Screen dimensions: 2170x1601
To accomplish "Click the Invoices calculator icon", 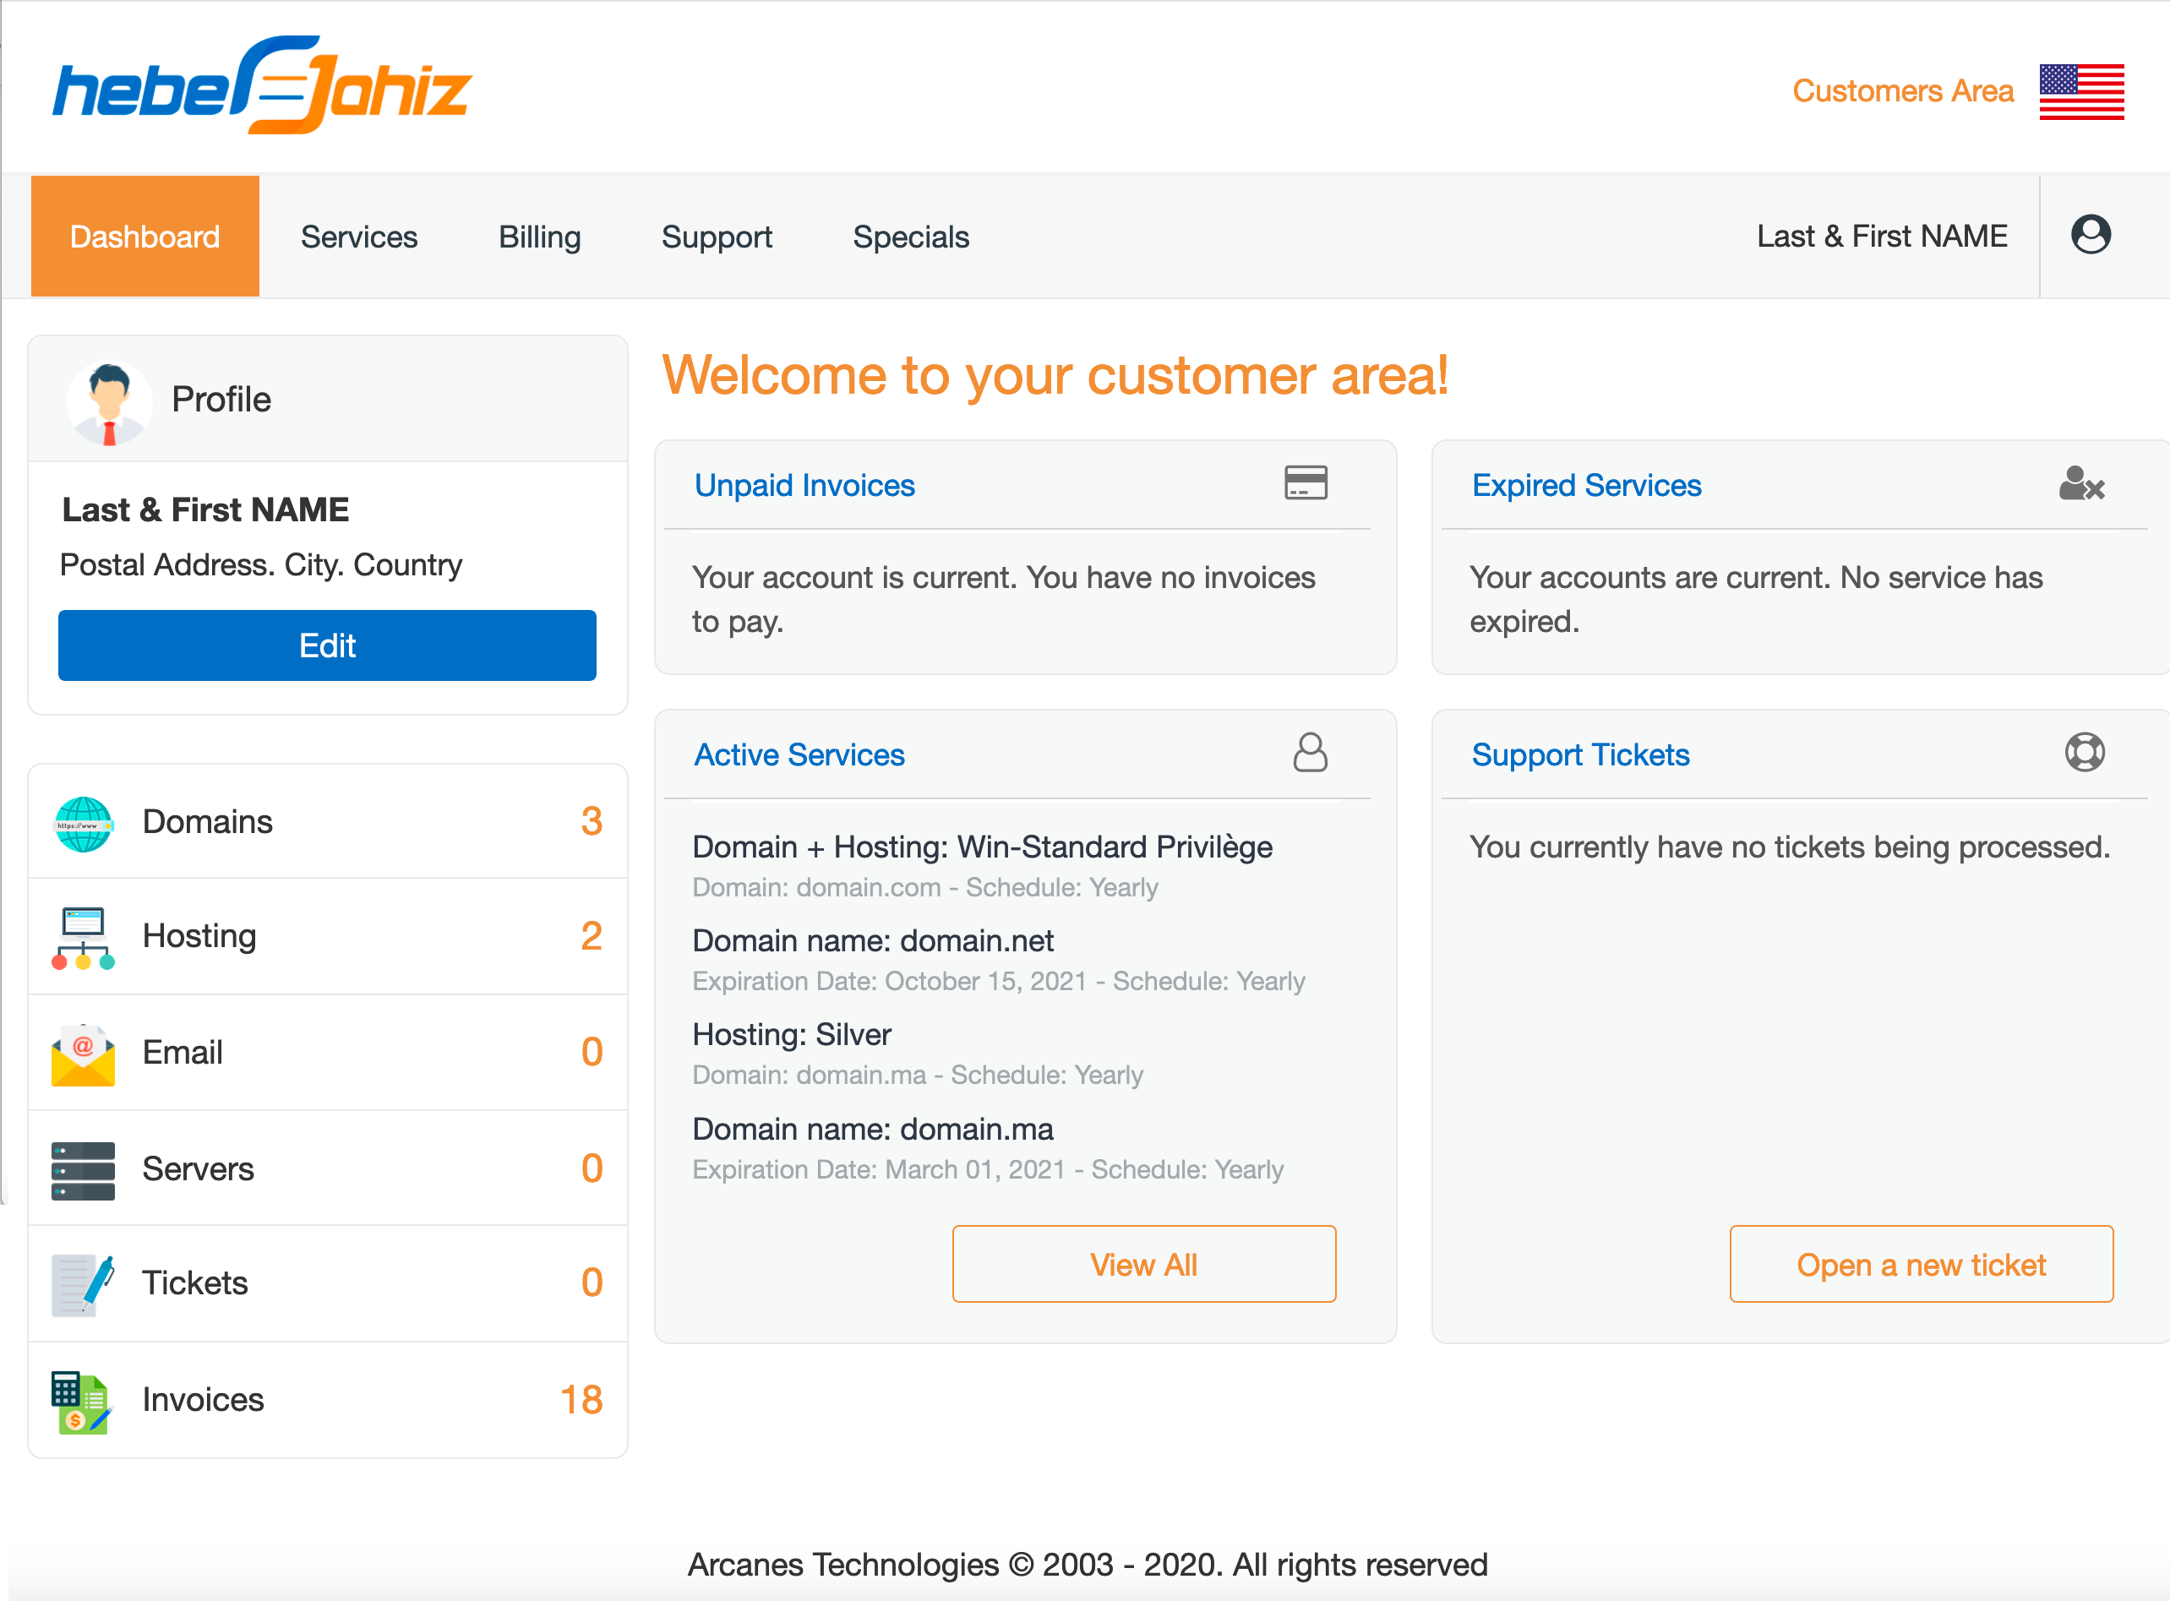I will pos(81,1402).
